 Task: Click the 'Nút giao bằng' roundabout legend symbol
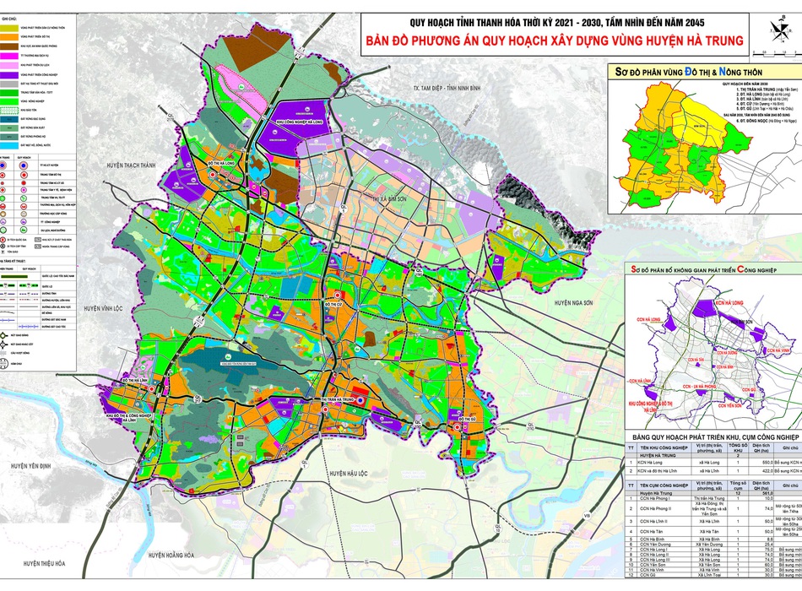(3, 336)
